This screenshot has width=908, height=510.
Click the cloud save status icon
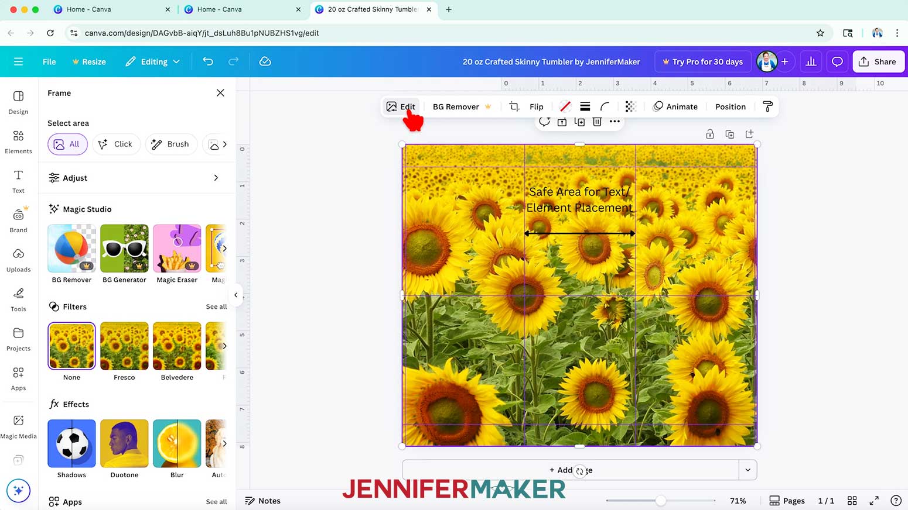click(x=265, y=61)
